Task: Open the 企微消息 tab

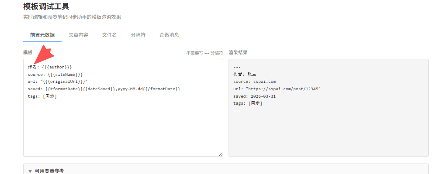Action: point(169,35)
